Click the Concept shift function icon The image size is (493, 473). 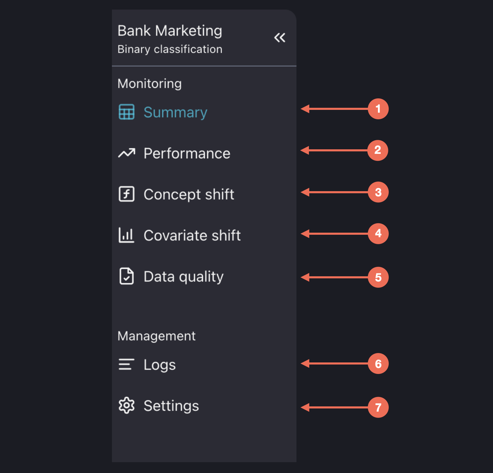126,194
